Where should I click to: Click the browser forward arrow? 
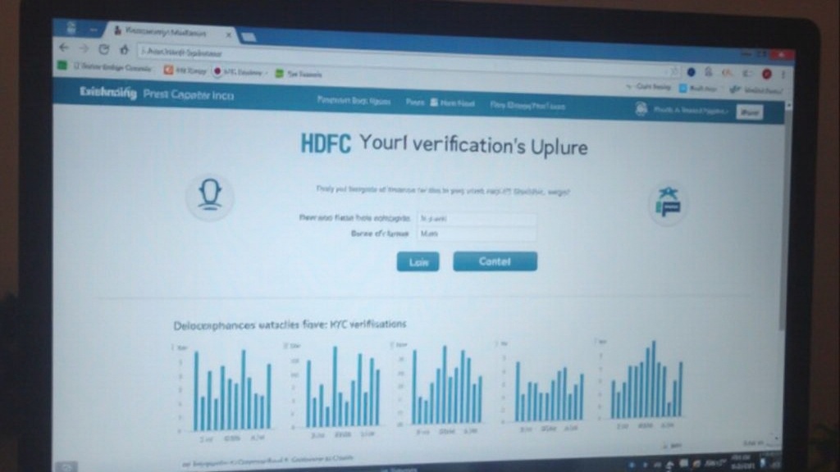tap(84, 48)
